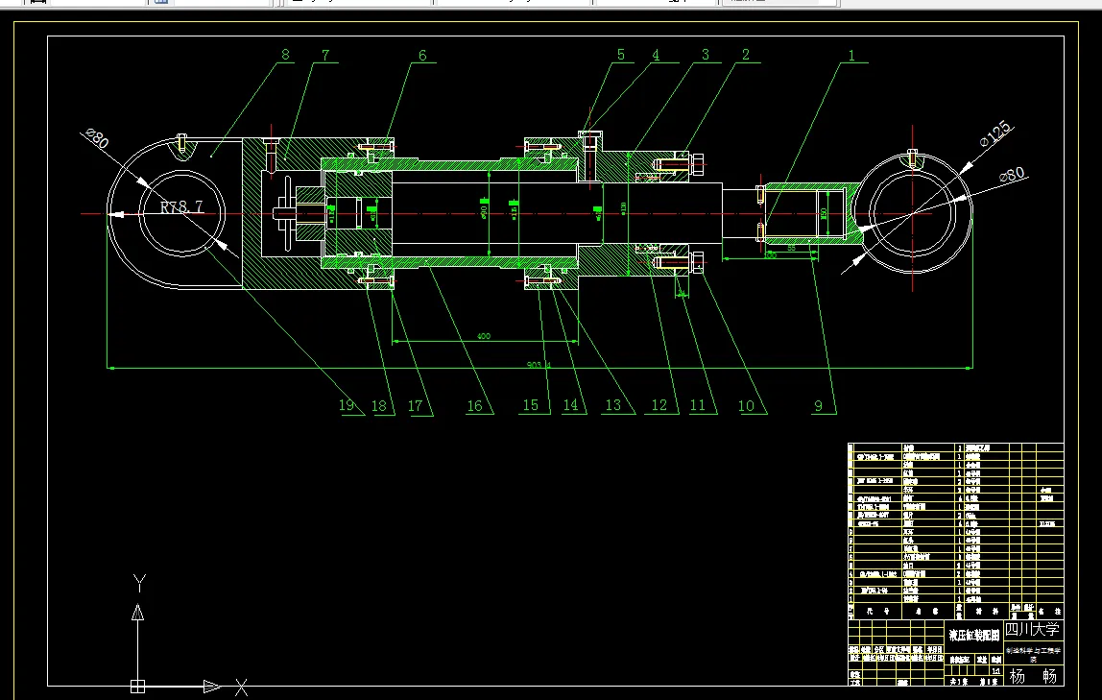Click part balloon number 1
This screenshot has height=700, width=1102.
(x=851, y=55)
